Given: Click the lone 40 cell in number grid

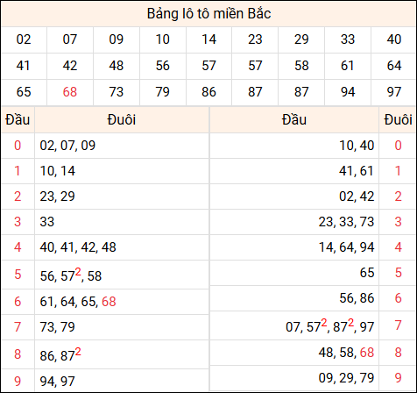Looking at the screenshot, I should 393,39.
